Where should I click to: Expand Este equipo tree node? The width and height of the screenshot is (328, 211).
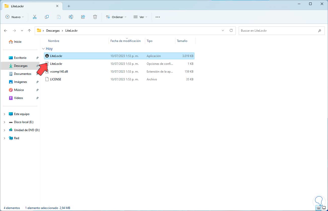(x=4, y=114)
